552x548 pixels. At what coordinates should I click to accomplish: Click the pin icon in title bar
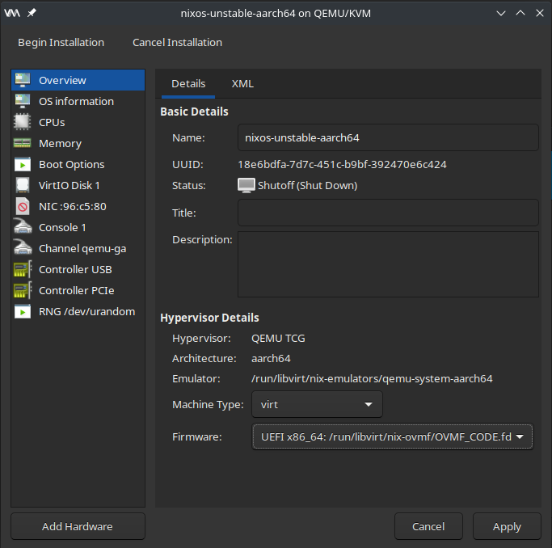tap(32, 13)
